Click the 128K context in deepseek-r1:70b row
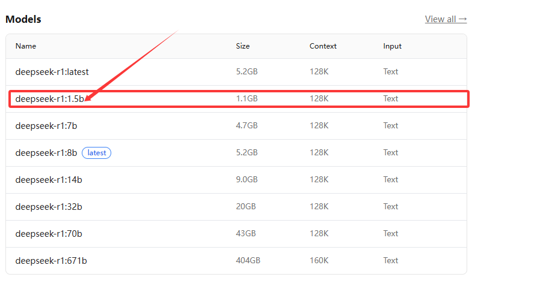Screen dimensions: 549x283 [x=319, y=233]
